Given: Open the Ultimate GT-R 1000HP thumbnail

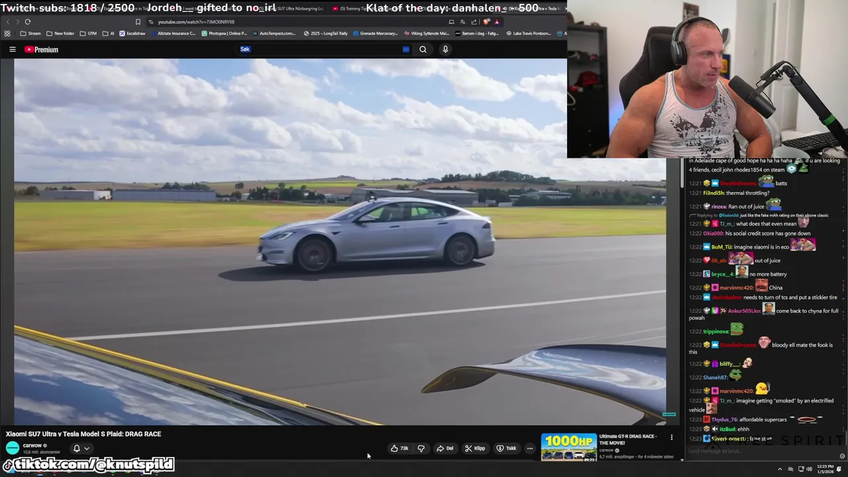Looking at the screenshot, I should (568, 447).
